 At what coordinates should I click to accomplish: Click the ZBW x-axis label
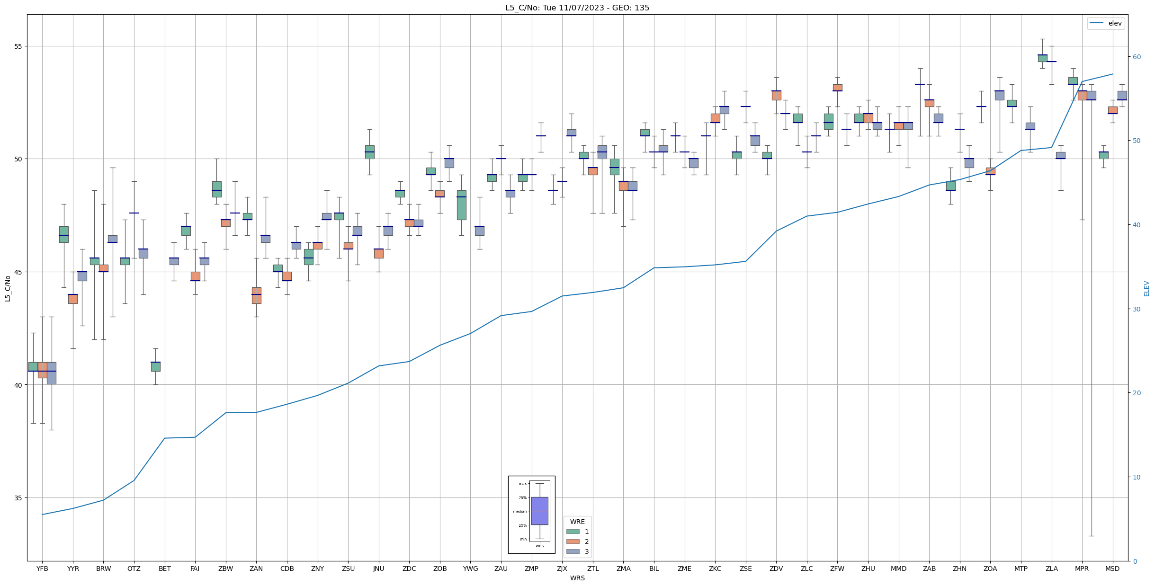tap(226, 568)
